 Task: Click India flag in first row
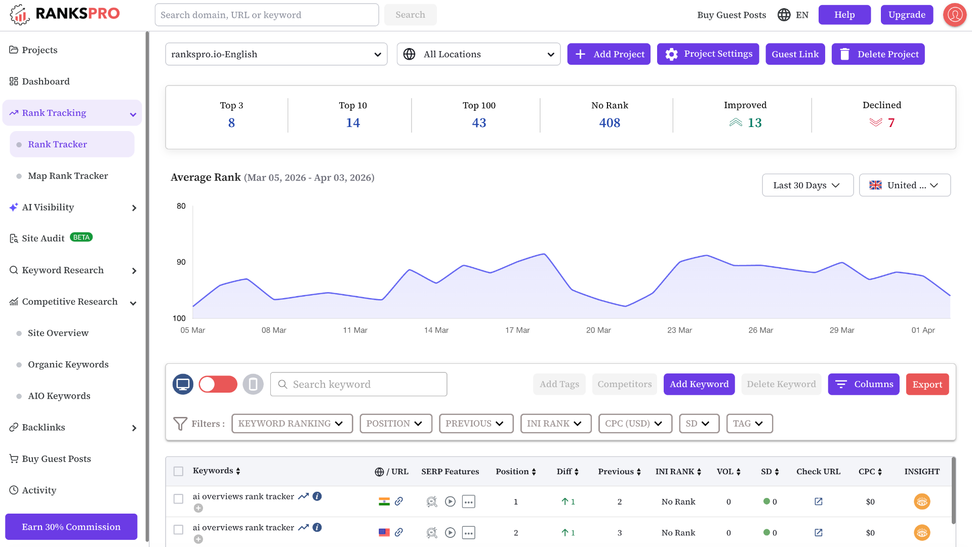pyautogui.click(x=384, y=501)
